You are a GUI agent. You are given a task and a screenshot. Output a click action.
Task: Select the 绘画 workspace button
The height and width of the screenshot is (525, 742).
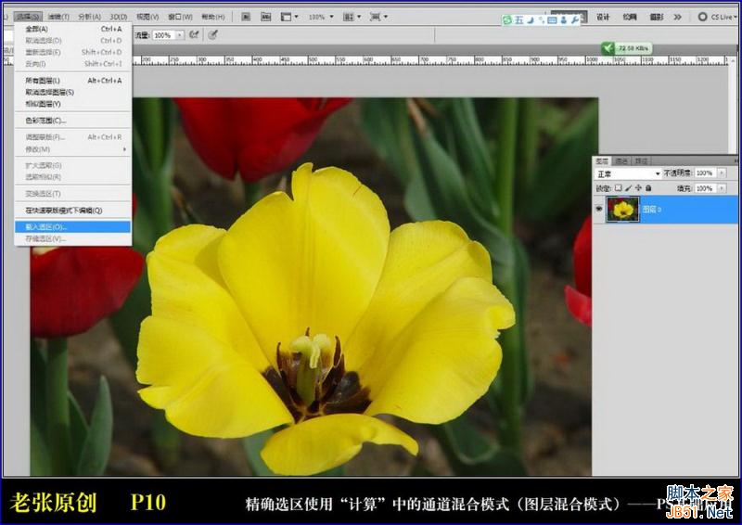point(630,17)
